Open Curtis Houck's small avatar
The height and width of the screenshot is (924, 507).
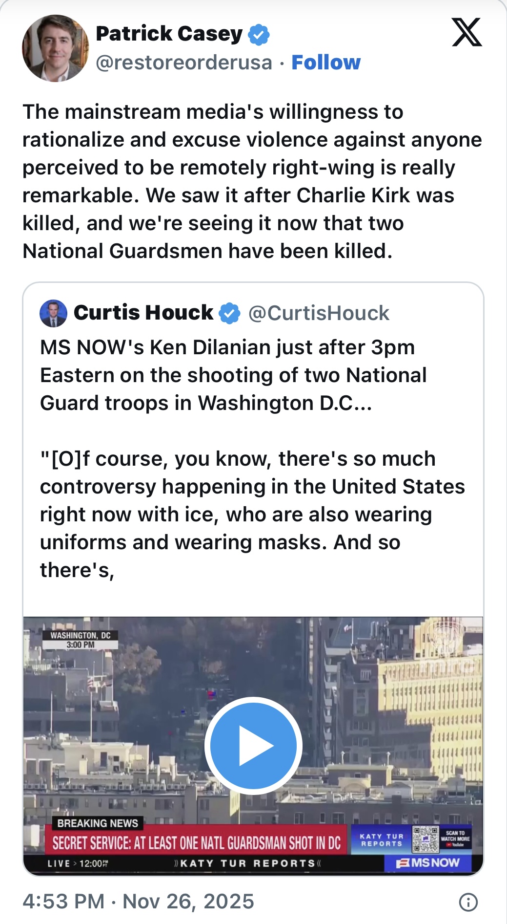pos(53,313)
